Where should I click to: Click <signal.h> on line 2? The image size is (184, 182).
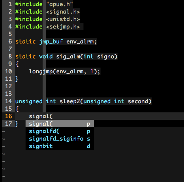click(x=63, y=12)
